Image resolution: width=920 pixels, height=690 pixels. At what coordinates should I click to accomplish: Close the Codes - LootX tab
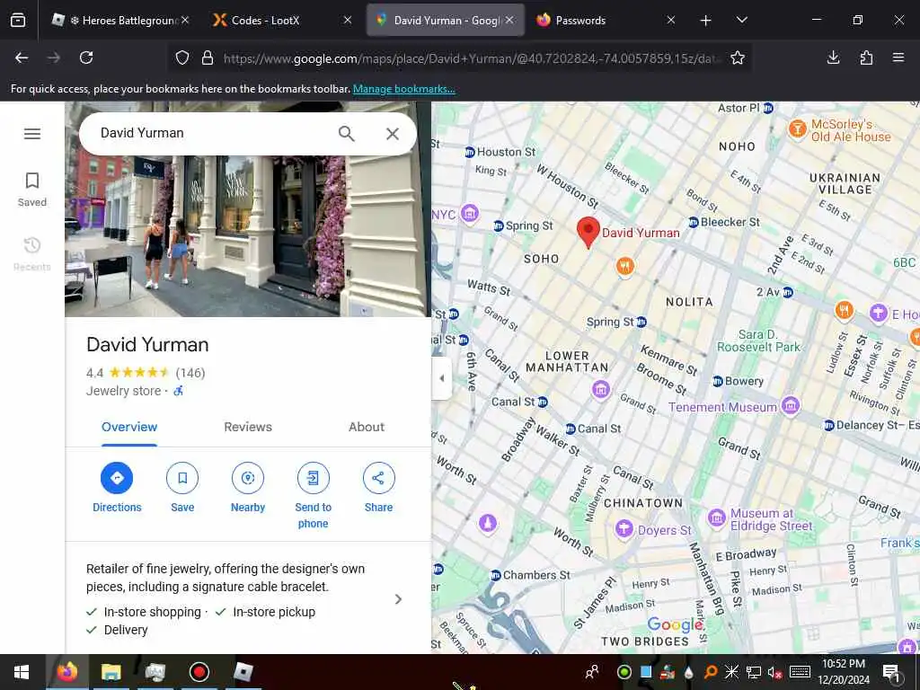(x=348, y=20)
